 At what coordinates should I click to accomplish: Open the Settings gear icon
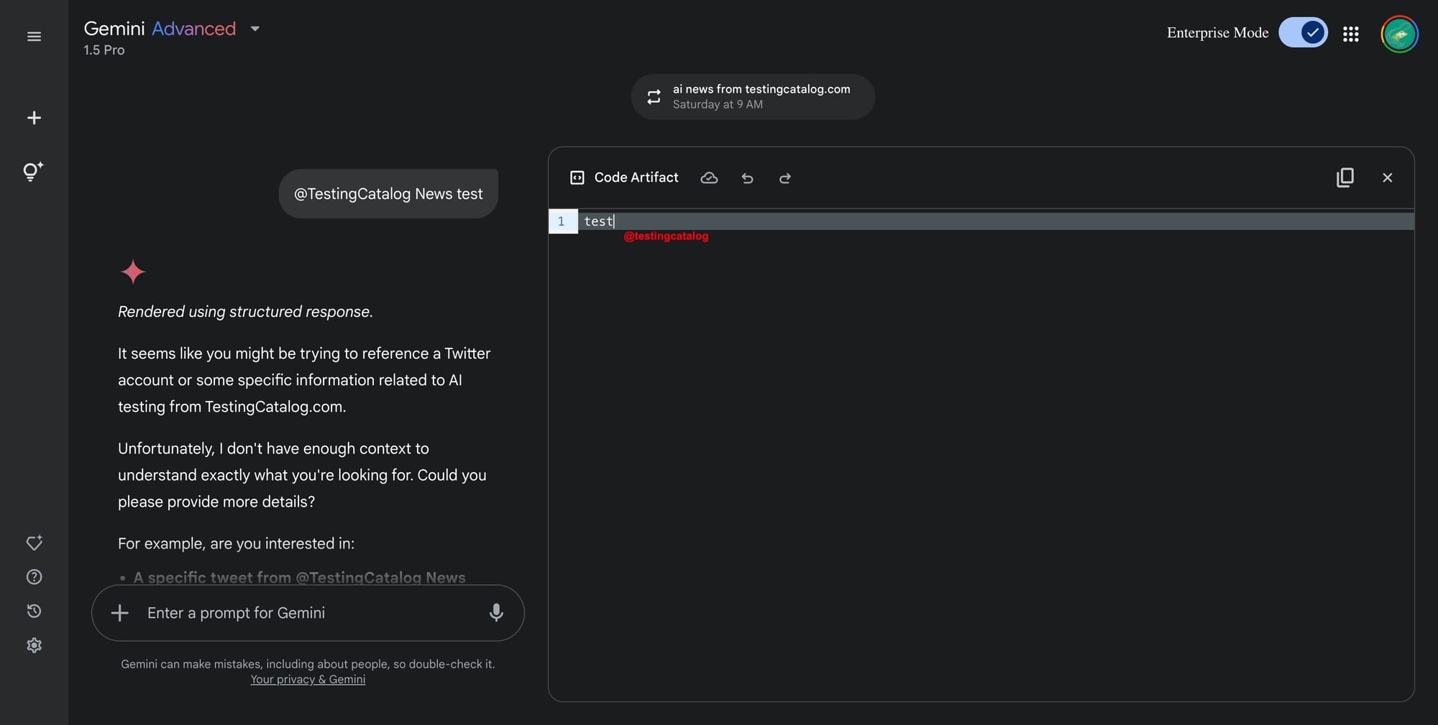(x=34, y=645)
